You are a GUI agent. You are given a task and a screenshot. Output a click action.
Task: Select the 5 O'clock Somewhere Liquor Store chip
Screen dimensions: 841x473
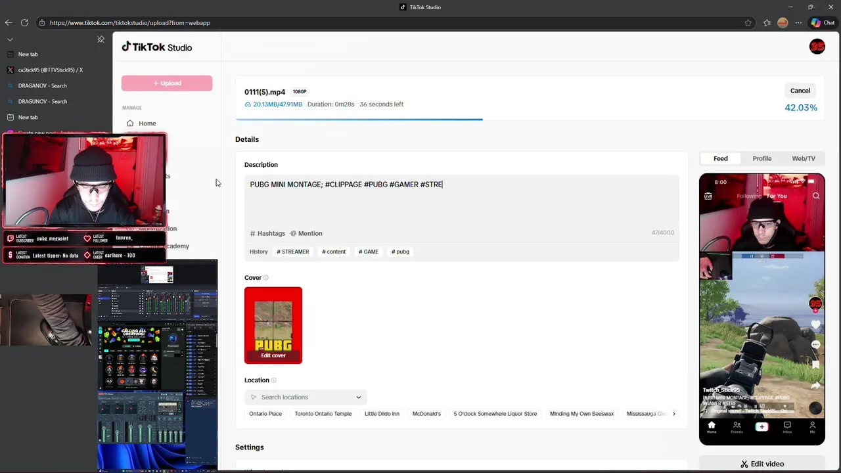pyautogui.click(x=495, y=414)
